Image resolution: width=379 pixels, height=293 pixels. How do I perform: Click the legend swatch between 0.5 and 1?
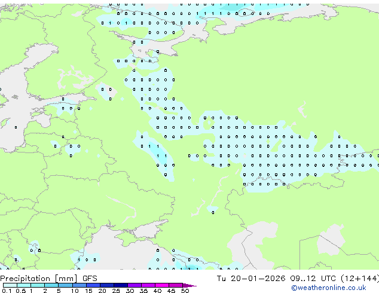pos(24,285)
